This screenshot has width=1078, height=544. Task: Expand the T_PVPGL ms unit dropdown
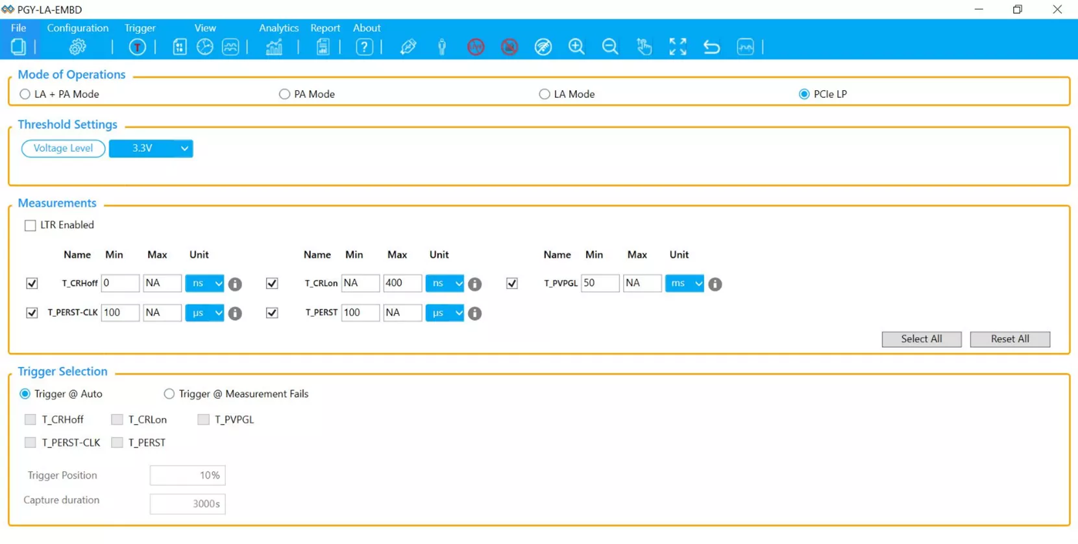click(684, 283)
